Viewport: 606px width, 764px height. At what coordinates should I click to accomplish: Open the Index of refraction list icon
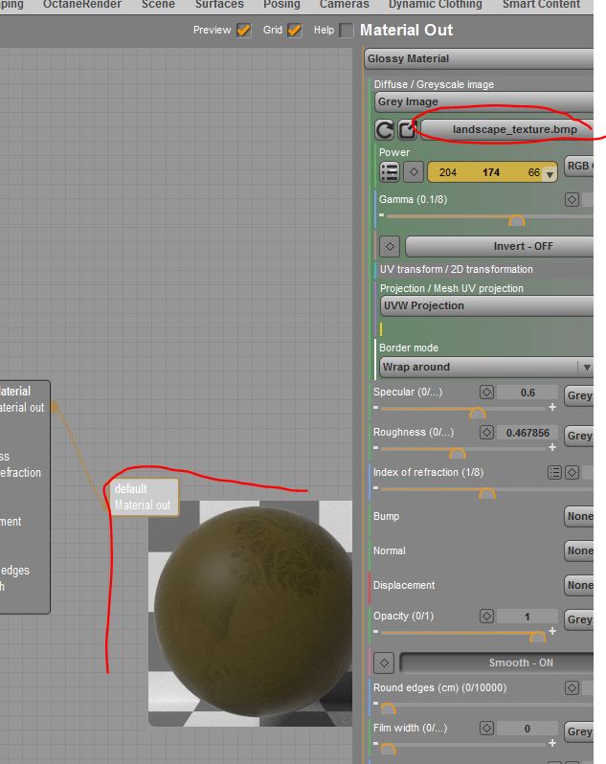coord(554,472)
